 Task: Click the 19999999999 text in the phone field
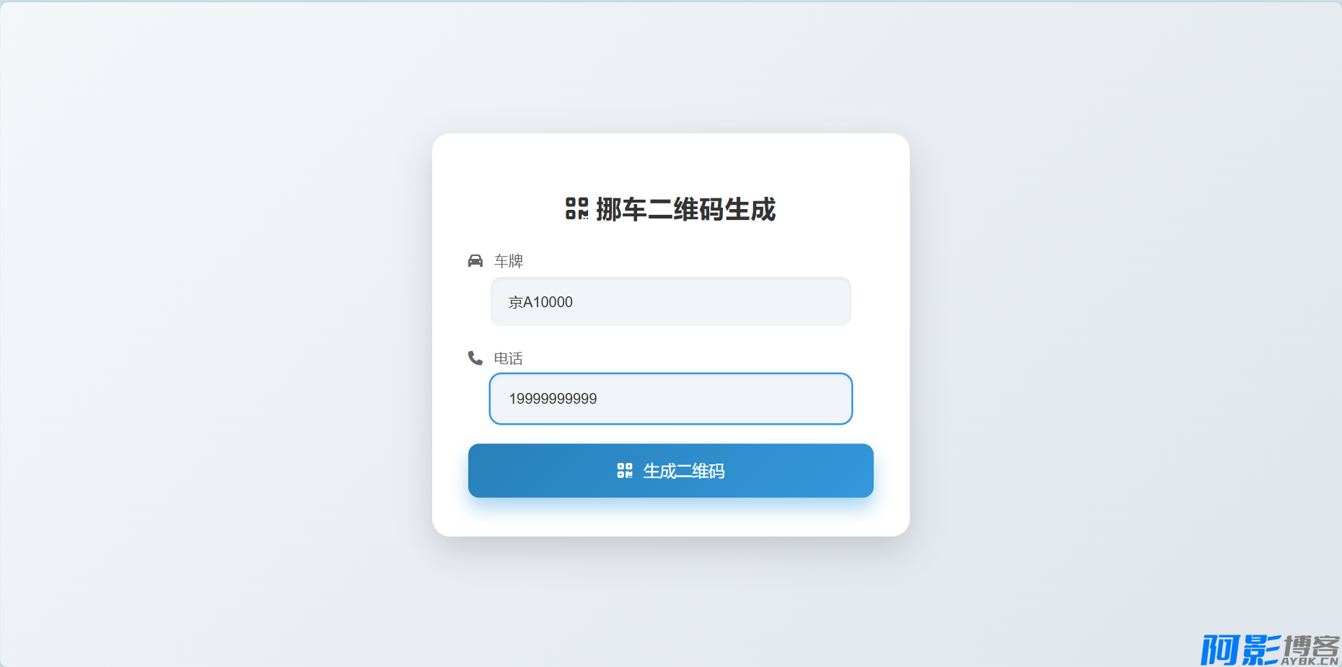pyautogui.click(x=553, y=399)
